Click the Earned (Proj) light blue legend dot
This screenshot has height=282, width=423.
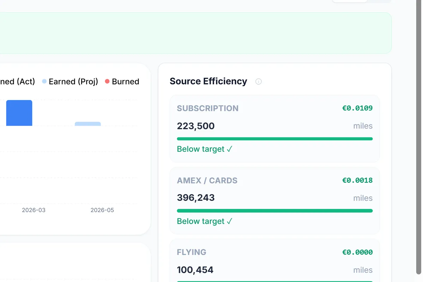(x=44, y=82)
